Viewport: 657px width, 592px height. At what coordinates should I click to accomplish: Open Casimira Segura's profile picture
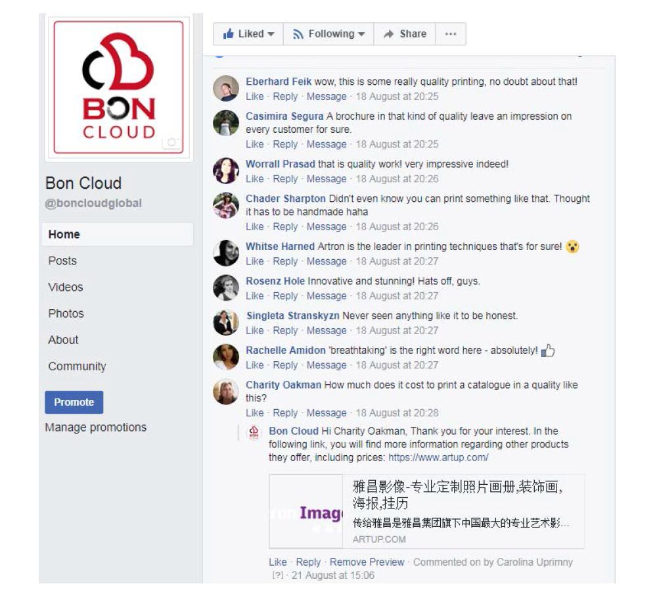(x=226, y=123)
